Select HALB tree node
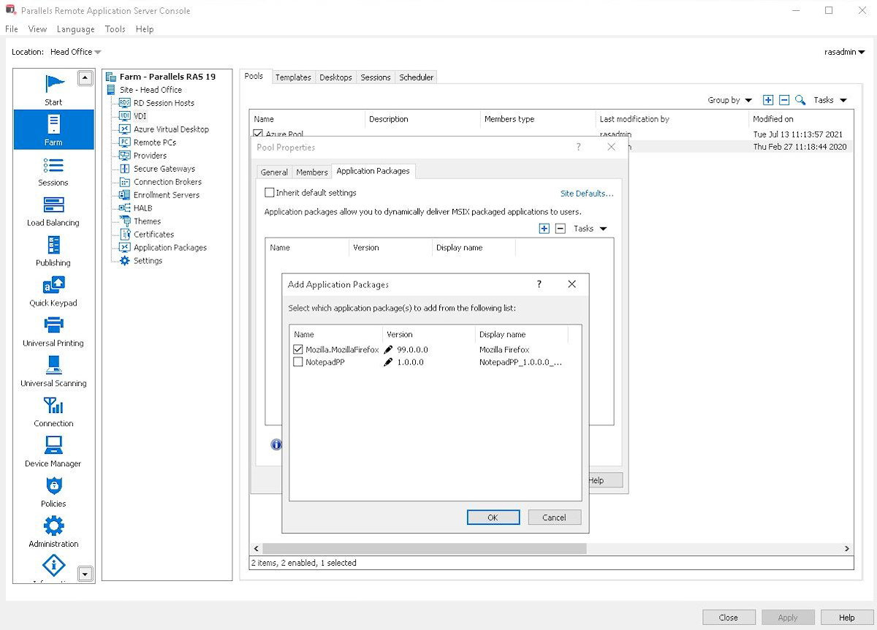Viewport: 877px width, 630px height. coord(143,208)
